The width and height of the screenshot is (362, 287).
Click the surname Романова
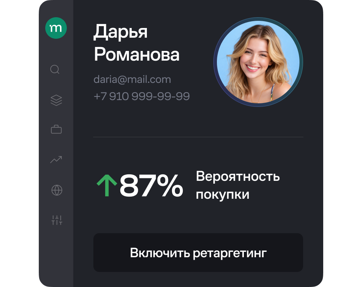(x=137, y=55)
